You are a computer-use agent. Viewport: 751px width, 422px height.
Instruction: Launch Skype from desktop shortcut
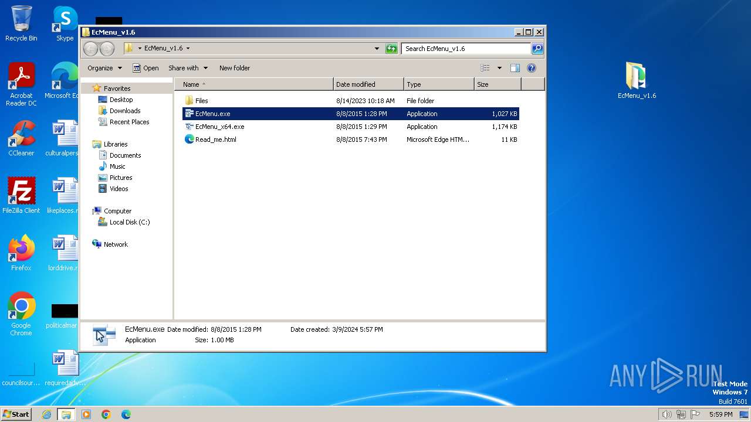tap(65, 23)
